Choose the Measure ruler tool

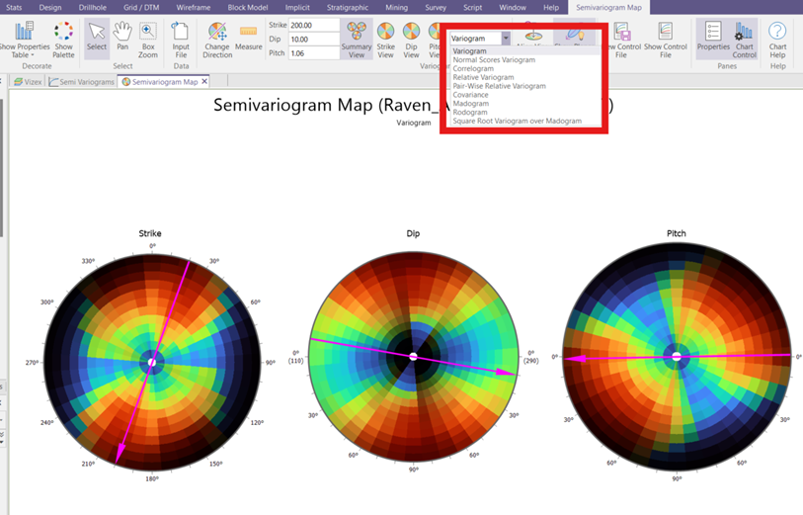click(x=249, y=38)
